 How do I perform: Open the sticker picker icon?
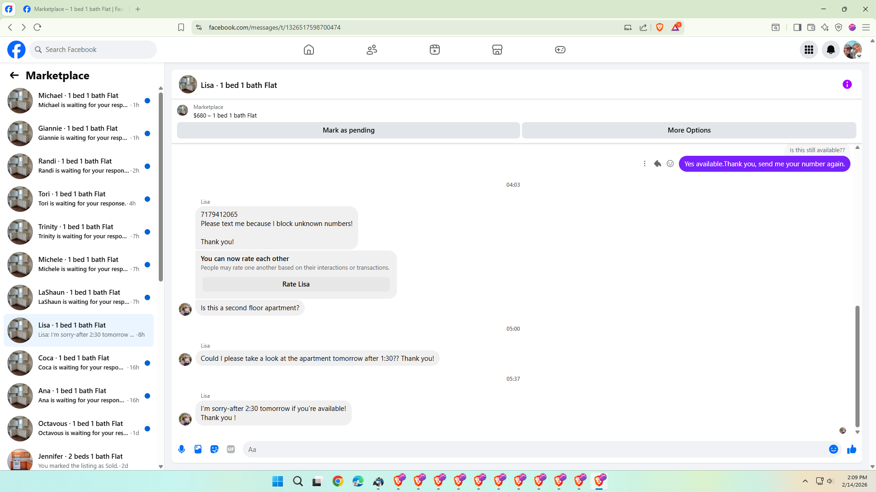214,449
